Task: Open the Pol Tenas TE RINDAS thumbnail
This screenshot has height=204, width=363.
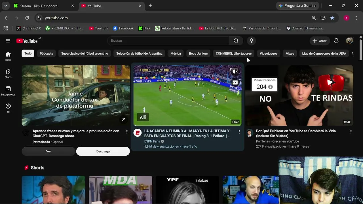Action: (x=299, y=95)
